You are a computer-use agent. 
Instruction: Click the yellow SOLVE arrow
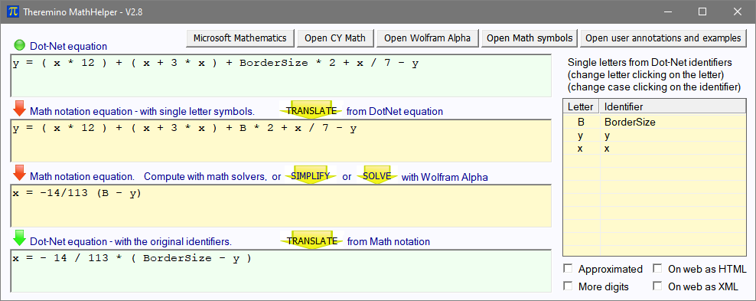[x=376, y=176]
